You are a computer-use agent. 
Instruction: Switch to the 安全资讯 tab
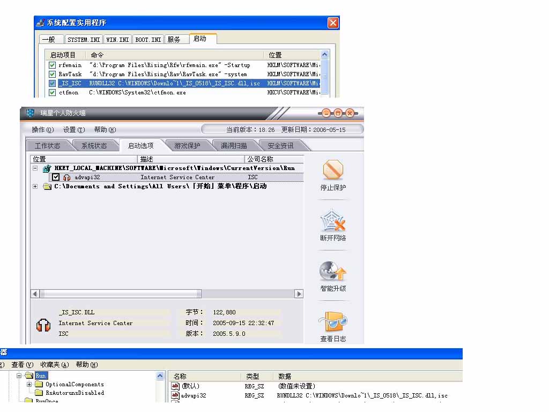[x=280, y=146]
